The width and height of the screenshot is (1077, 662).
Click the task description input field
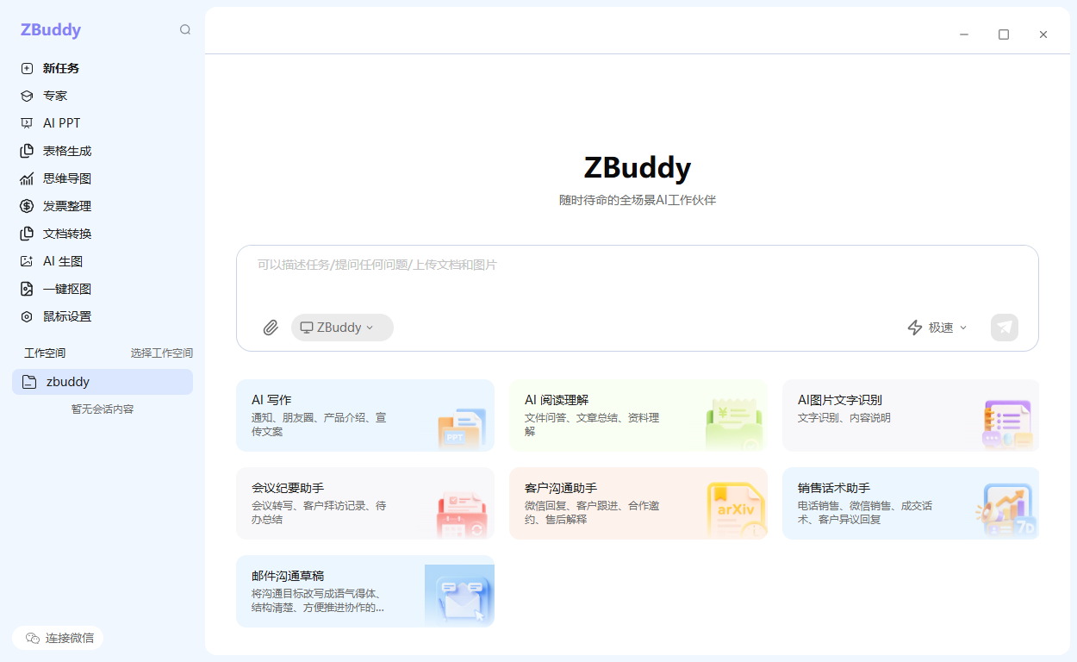(x=638, y=276)
